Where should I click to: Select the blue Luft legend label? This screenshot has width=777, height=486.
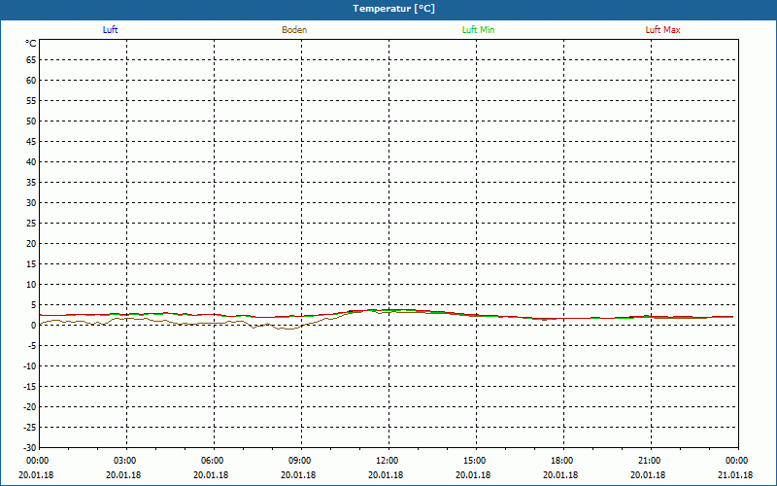[110, 30]
